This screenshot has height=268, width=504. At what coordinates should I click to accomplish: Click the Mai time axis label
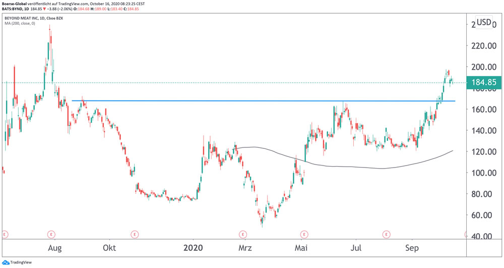point(301,248)
